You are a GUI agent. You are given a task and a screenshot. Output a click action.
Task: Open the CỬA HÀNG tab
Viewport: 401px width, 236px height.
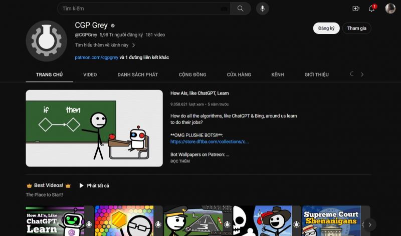point(239,75)
